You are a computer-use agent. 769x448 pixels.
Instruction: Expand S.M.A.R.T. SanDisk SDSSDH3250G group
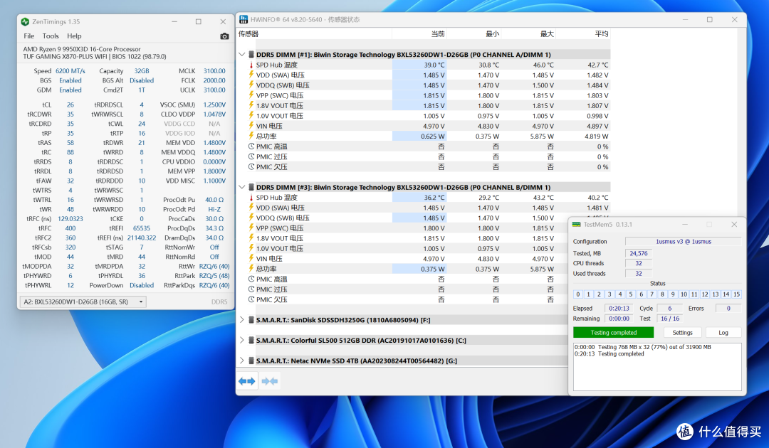242,320
